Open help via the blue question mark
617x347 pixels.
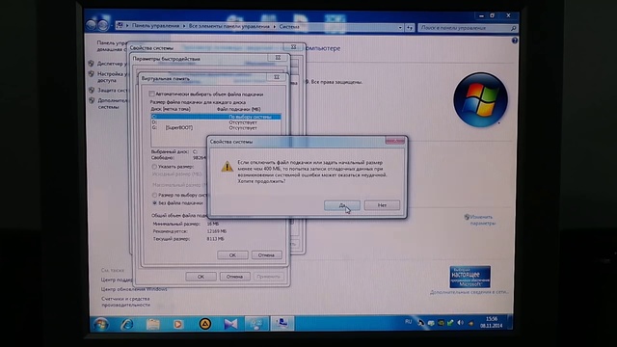pyautogui.click(x=515, y=40)
